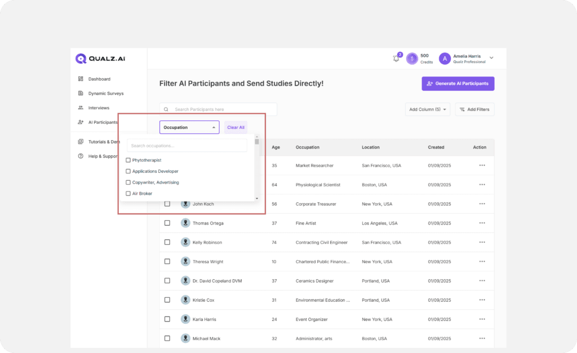This screenshot has width=577, height=353.
Task: Click the credits coin icon
Action: tap(412, 59)
